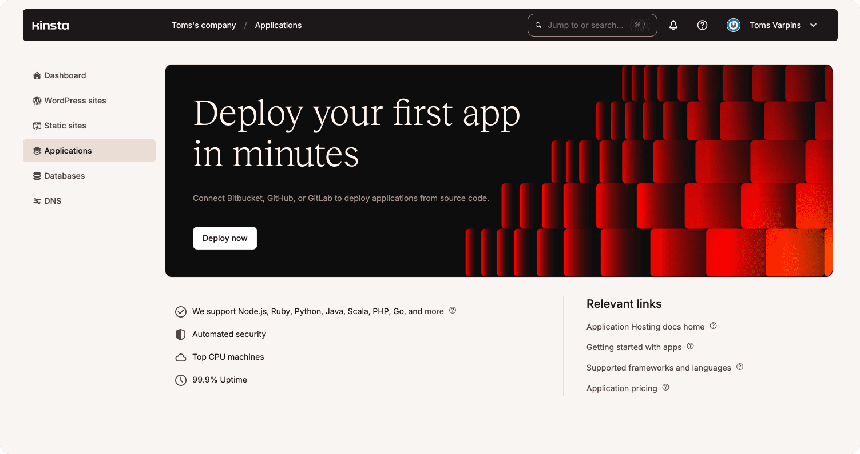Click the DNS icon in sidebar
Image resolution: width=860 pixels, height=454 pixels.
(x=37, y=201)
